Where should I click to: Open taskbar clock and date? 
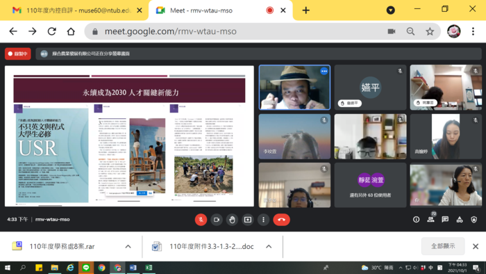457,268
